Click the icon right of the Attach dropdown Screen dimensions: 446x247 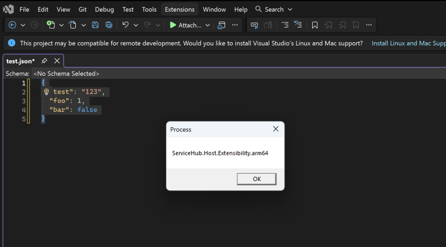tap(221, 25)
